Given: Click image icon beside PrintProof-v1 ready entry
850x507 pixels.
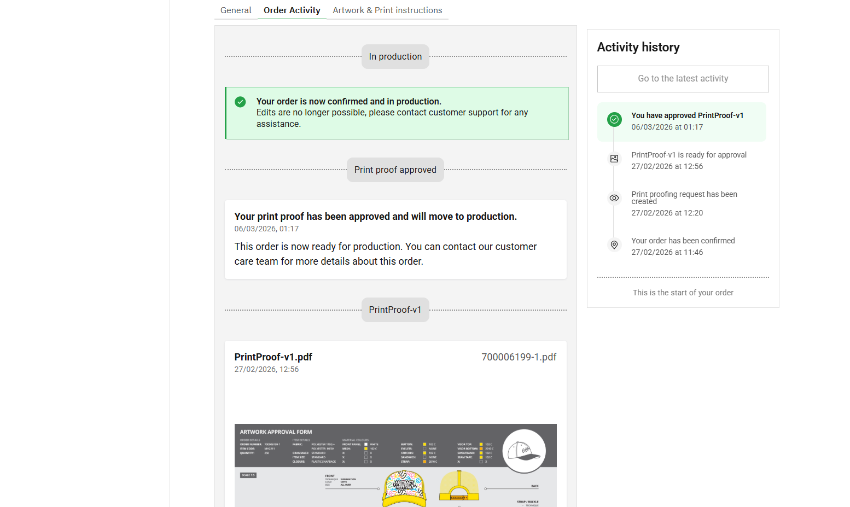Looking at the screenshot, I should click(x=614, y=159).
